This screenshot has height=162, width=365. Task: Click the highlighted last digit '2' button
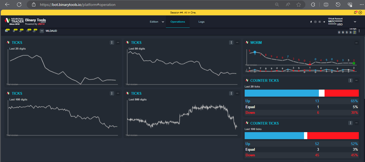[354, 32]
